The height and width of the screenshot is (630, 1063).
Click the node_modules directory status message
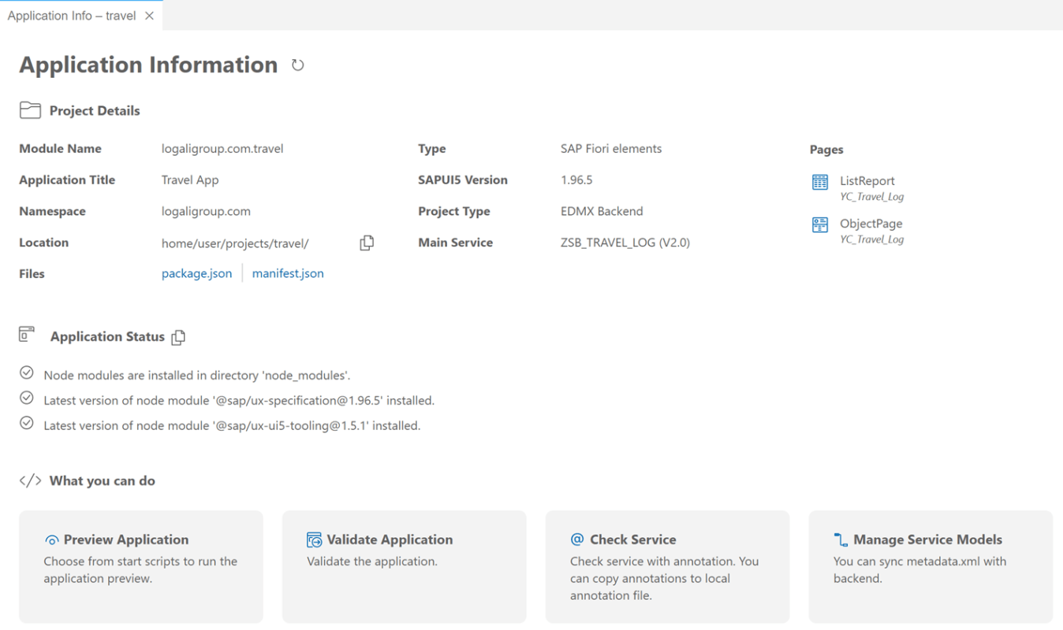(x=197, y=376)
